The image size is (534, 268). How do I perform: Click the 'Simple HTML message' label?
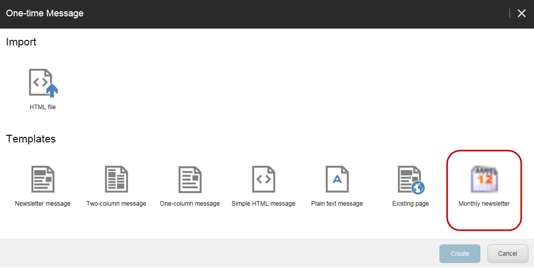tap(263, 204)
